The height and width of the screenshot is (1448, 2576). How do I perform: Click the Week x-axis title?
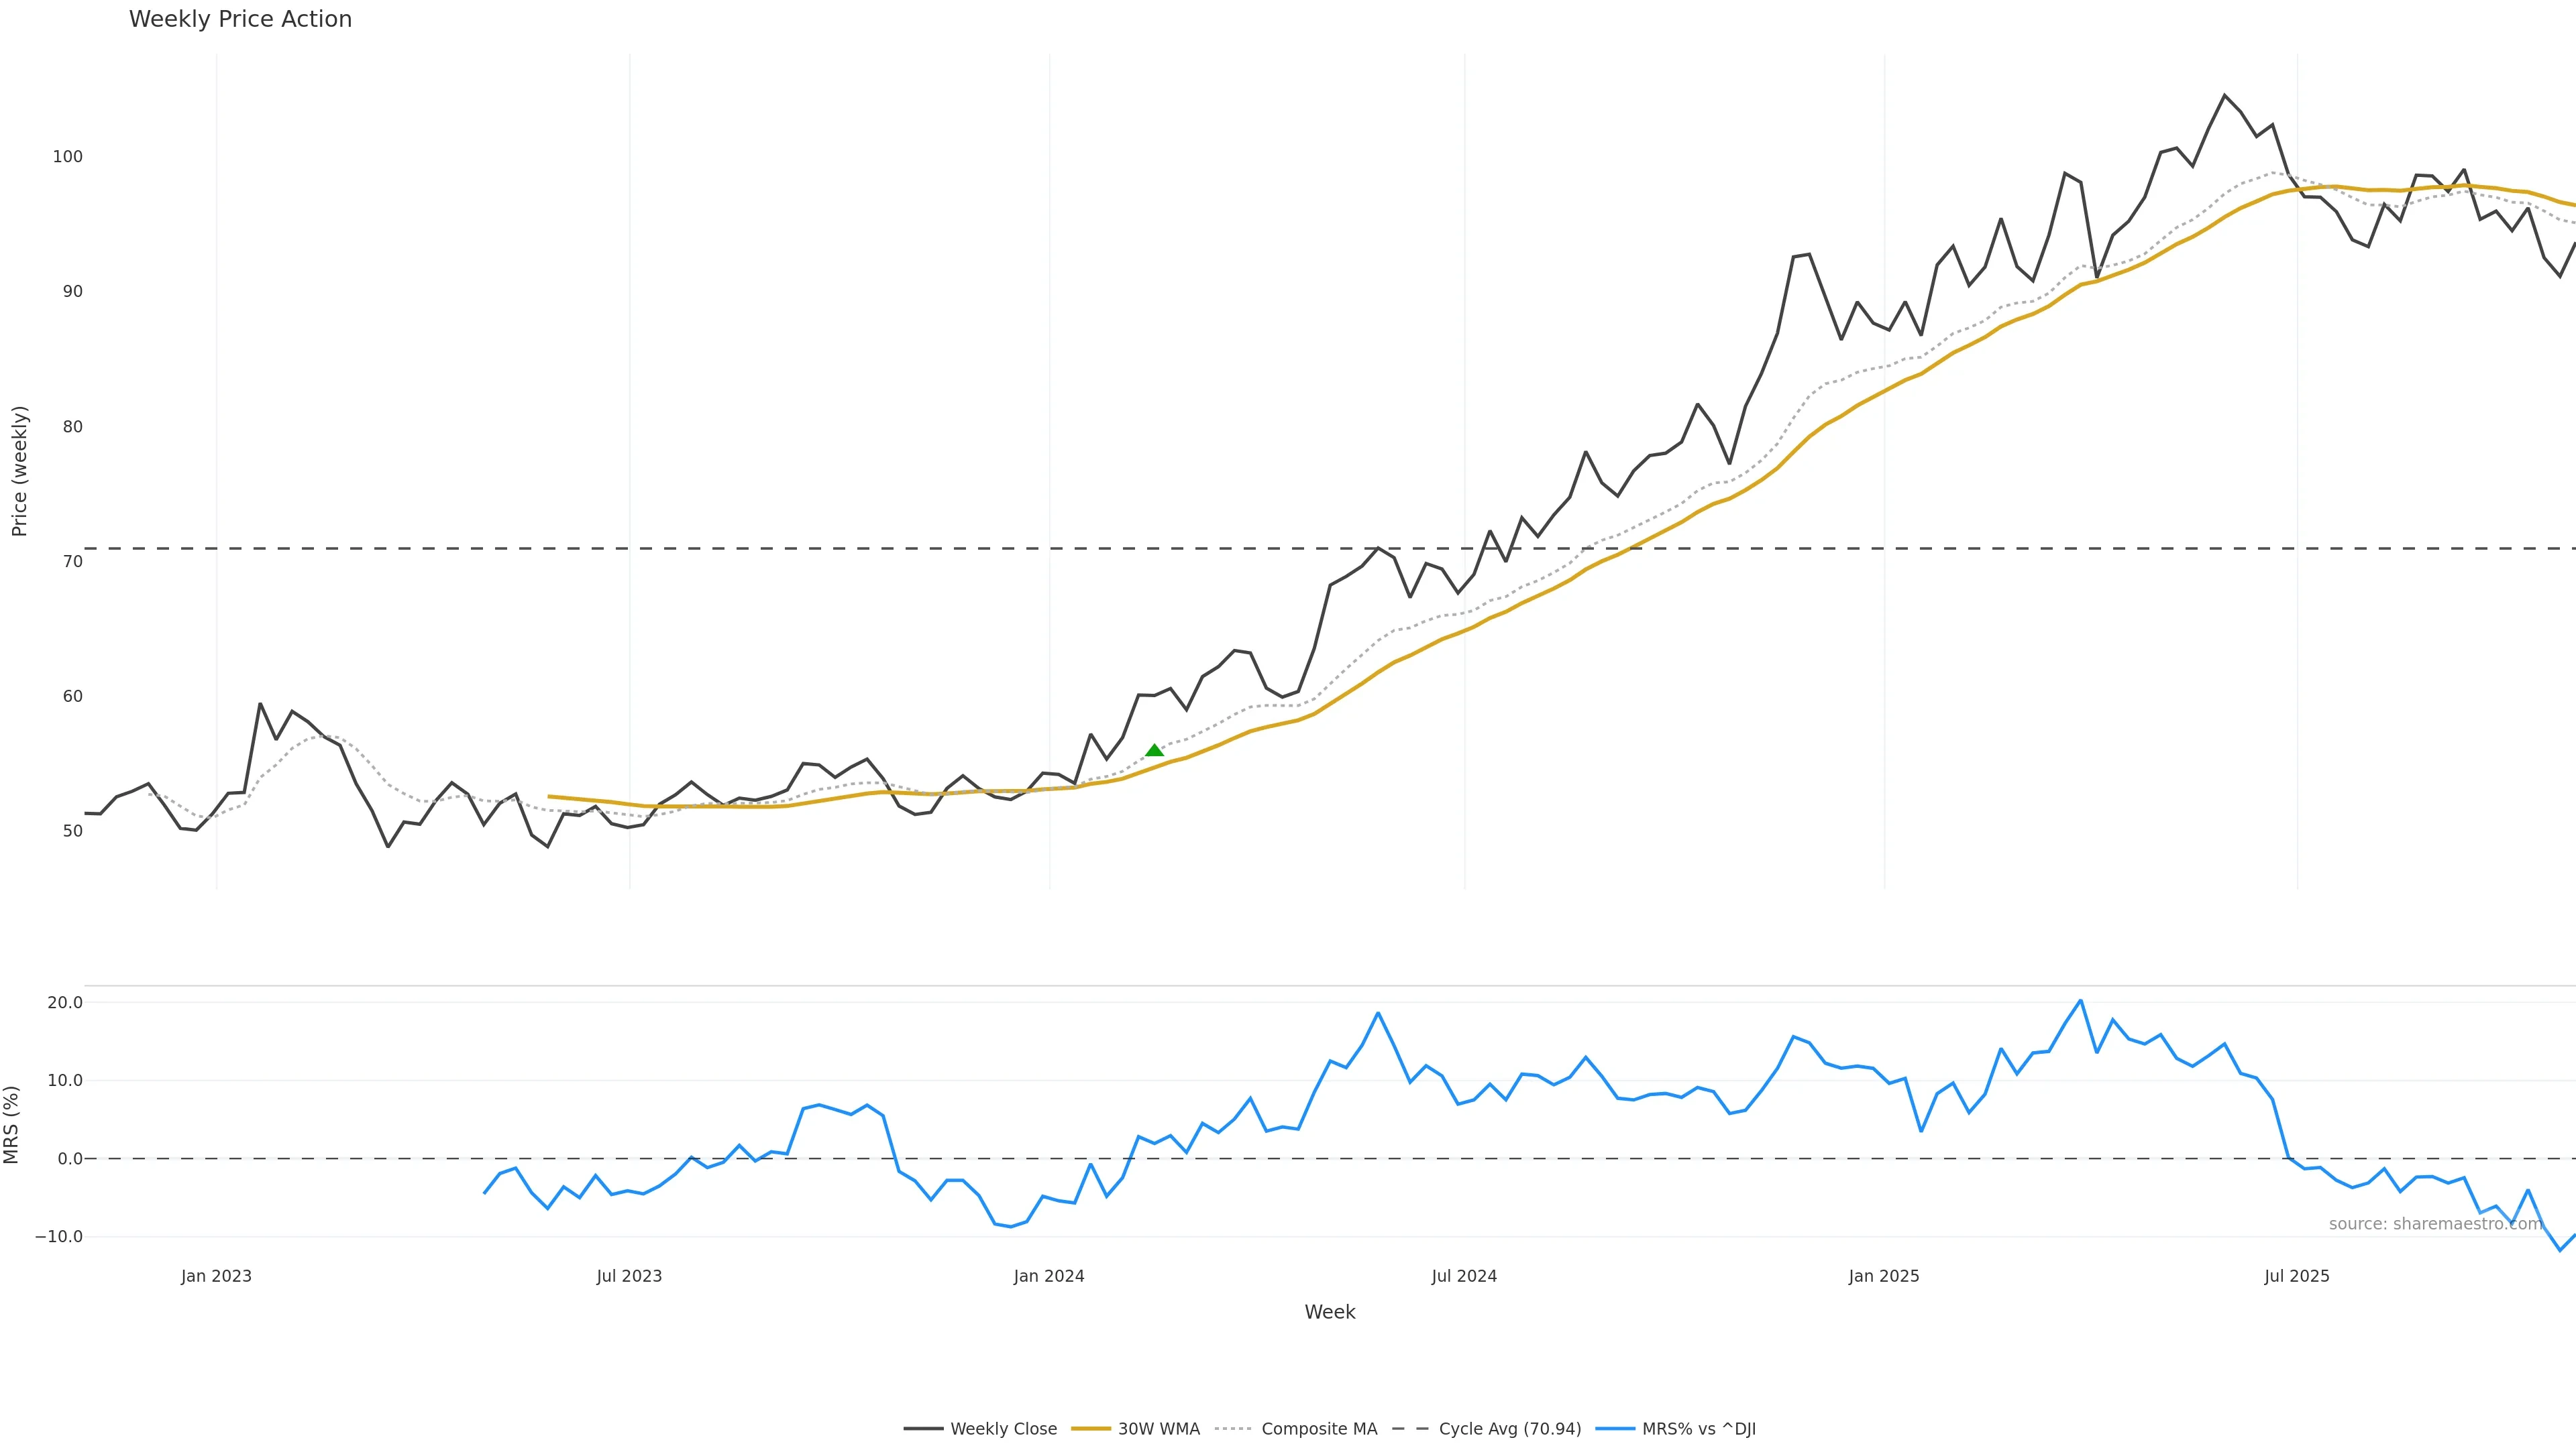tap(1329, 1312)
